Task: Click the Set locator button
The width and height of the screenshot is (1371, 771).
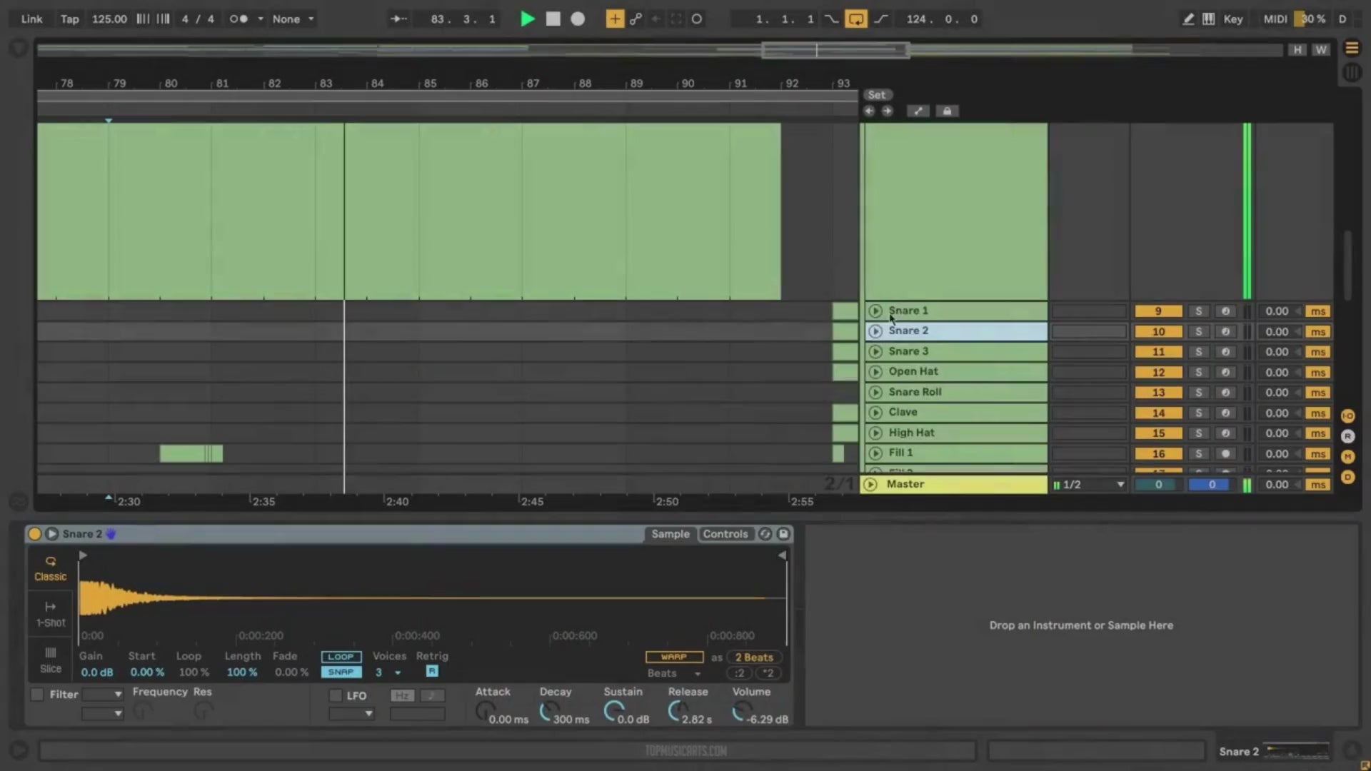Action: pos(876,95)
